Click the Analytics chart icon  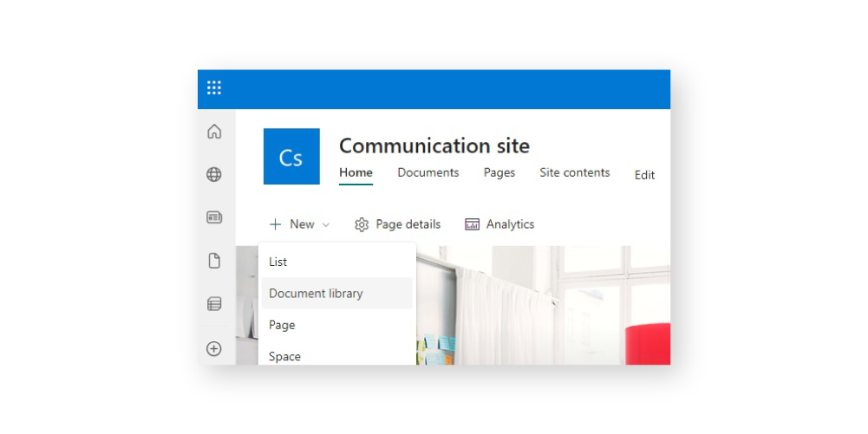pos(473,224)
